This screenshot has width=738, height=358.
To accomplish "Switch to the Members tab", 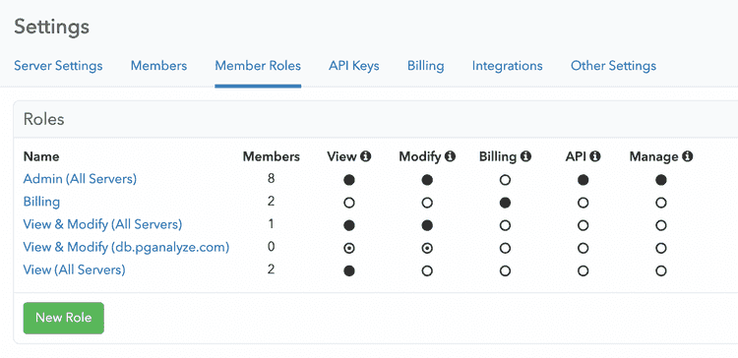I will [x=158, y=66].
